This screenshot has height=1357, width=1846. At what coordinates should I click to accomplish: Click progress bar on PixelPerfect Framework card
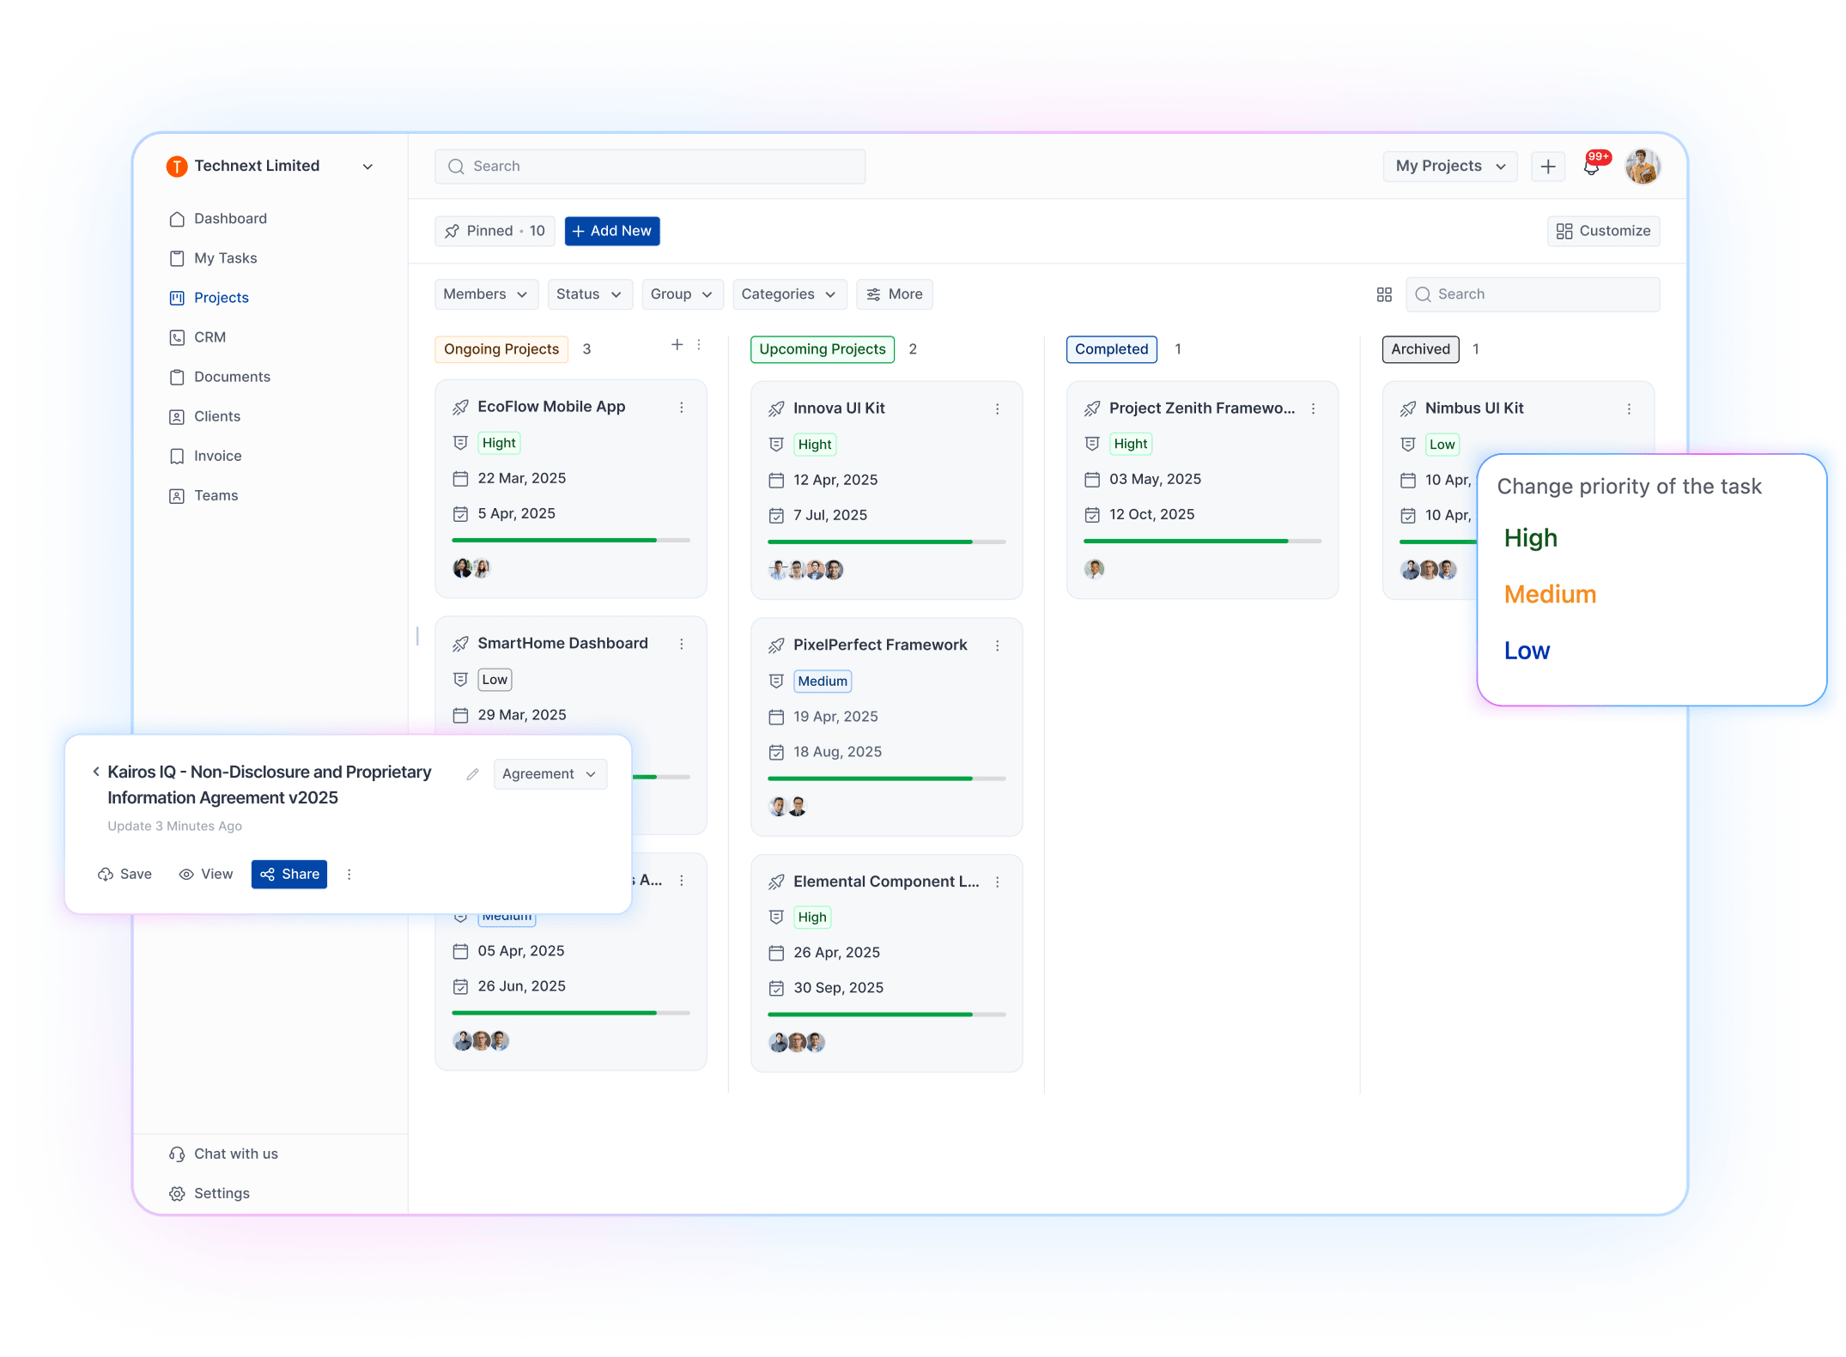coord(885,778)
